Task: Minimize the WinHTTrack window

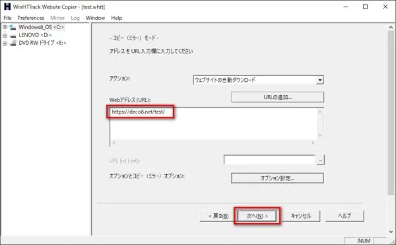Action: (346, 7)
